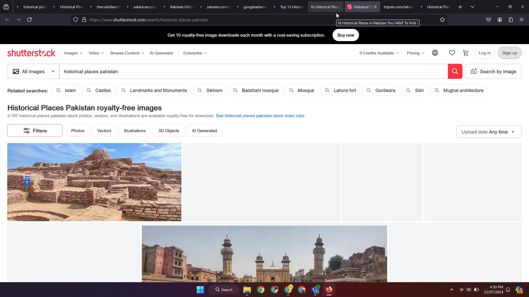This screenshot has width=529, height=297.
Task: Open Copilot icon in system tray
Action: pos(519,290)
